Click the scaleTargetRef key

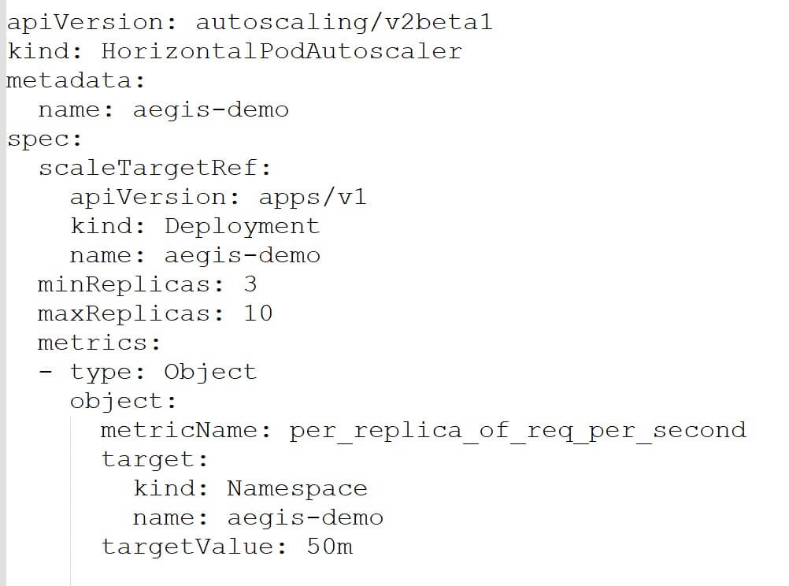(x=154, y=168)
